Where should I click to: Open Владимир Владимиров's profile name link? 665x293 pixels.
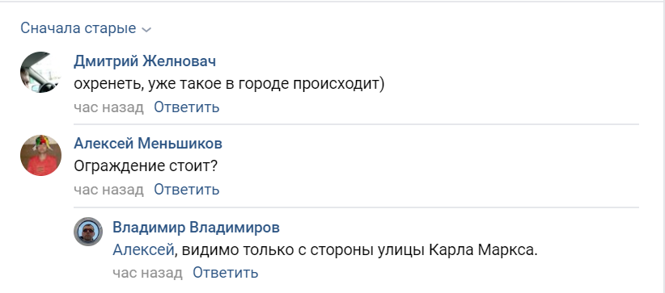(x=197, y=228)
